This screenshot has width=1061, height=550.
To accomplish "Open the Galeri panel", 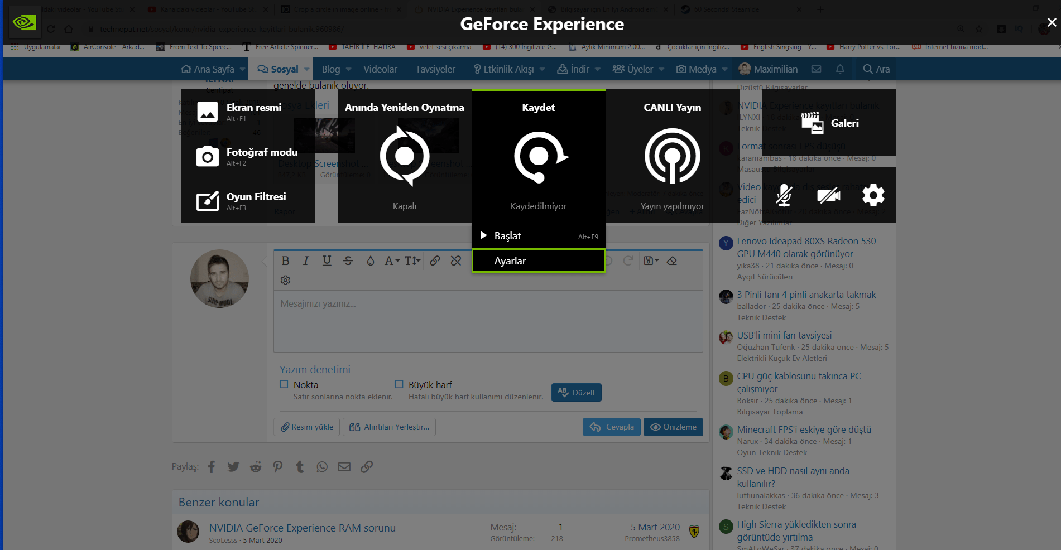I will [829, 123].
